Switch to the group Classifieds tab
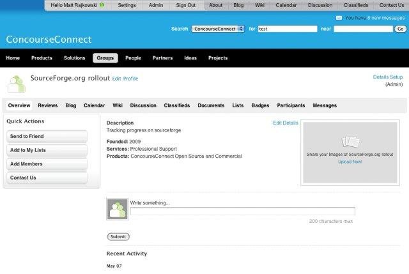Screen dimensions: 409x274 point(177,105)
